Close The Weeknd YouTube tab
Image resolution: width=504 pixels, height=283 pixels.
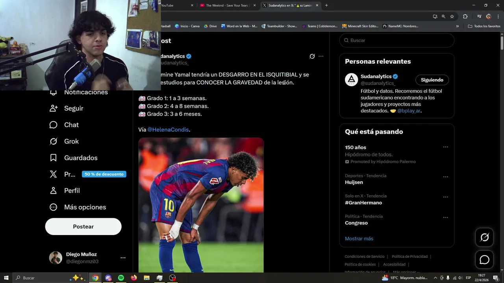[x=254, y=6]
